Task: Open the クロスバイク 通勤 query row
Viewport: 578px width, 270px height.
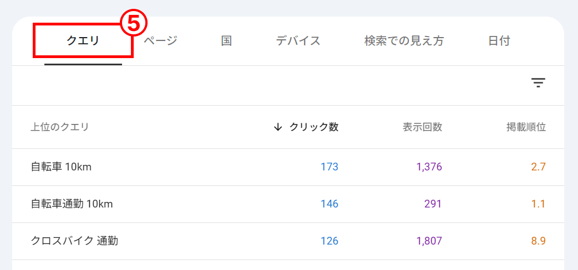Action: (288, 241)
